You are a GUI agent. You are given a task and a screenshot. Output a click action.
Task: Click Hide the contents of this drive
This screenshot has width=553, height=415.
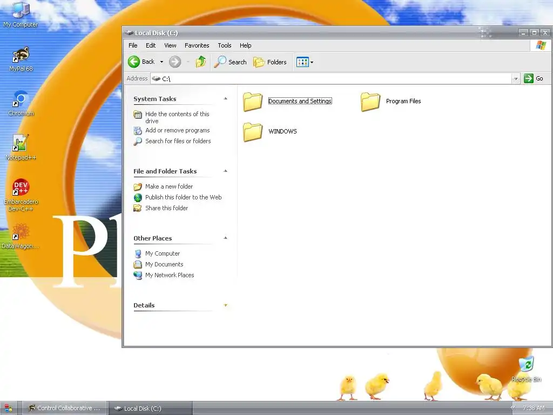point(177,117)
